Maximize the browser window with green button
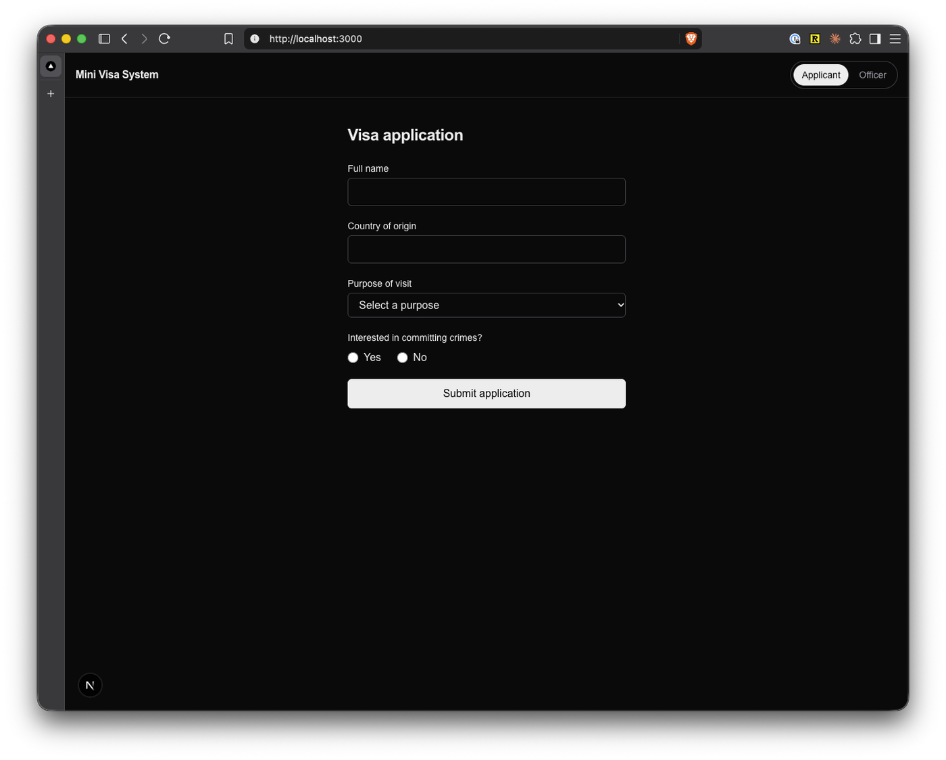The height and width of the screenshot is (760, 946). tap(82, 39)
